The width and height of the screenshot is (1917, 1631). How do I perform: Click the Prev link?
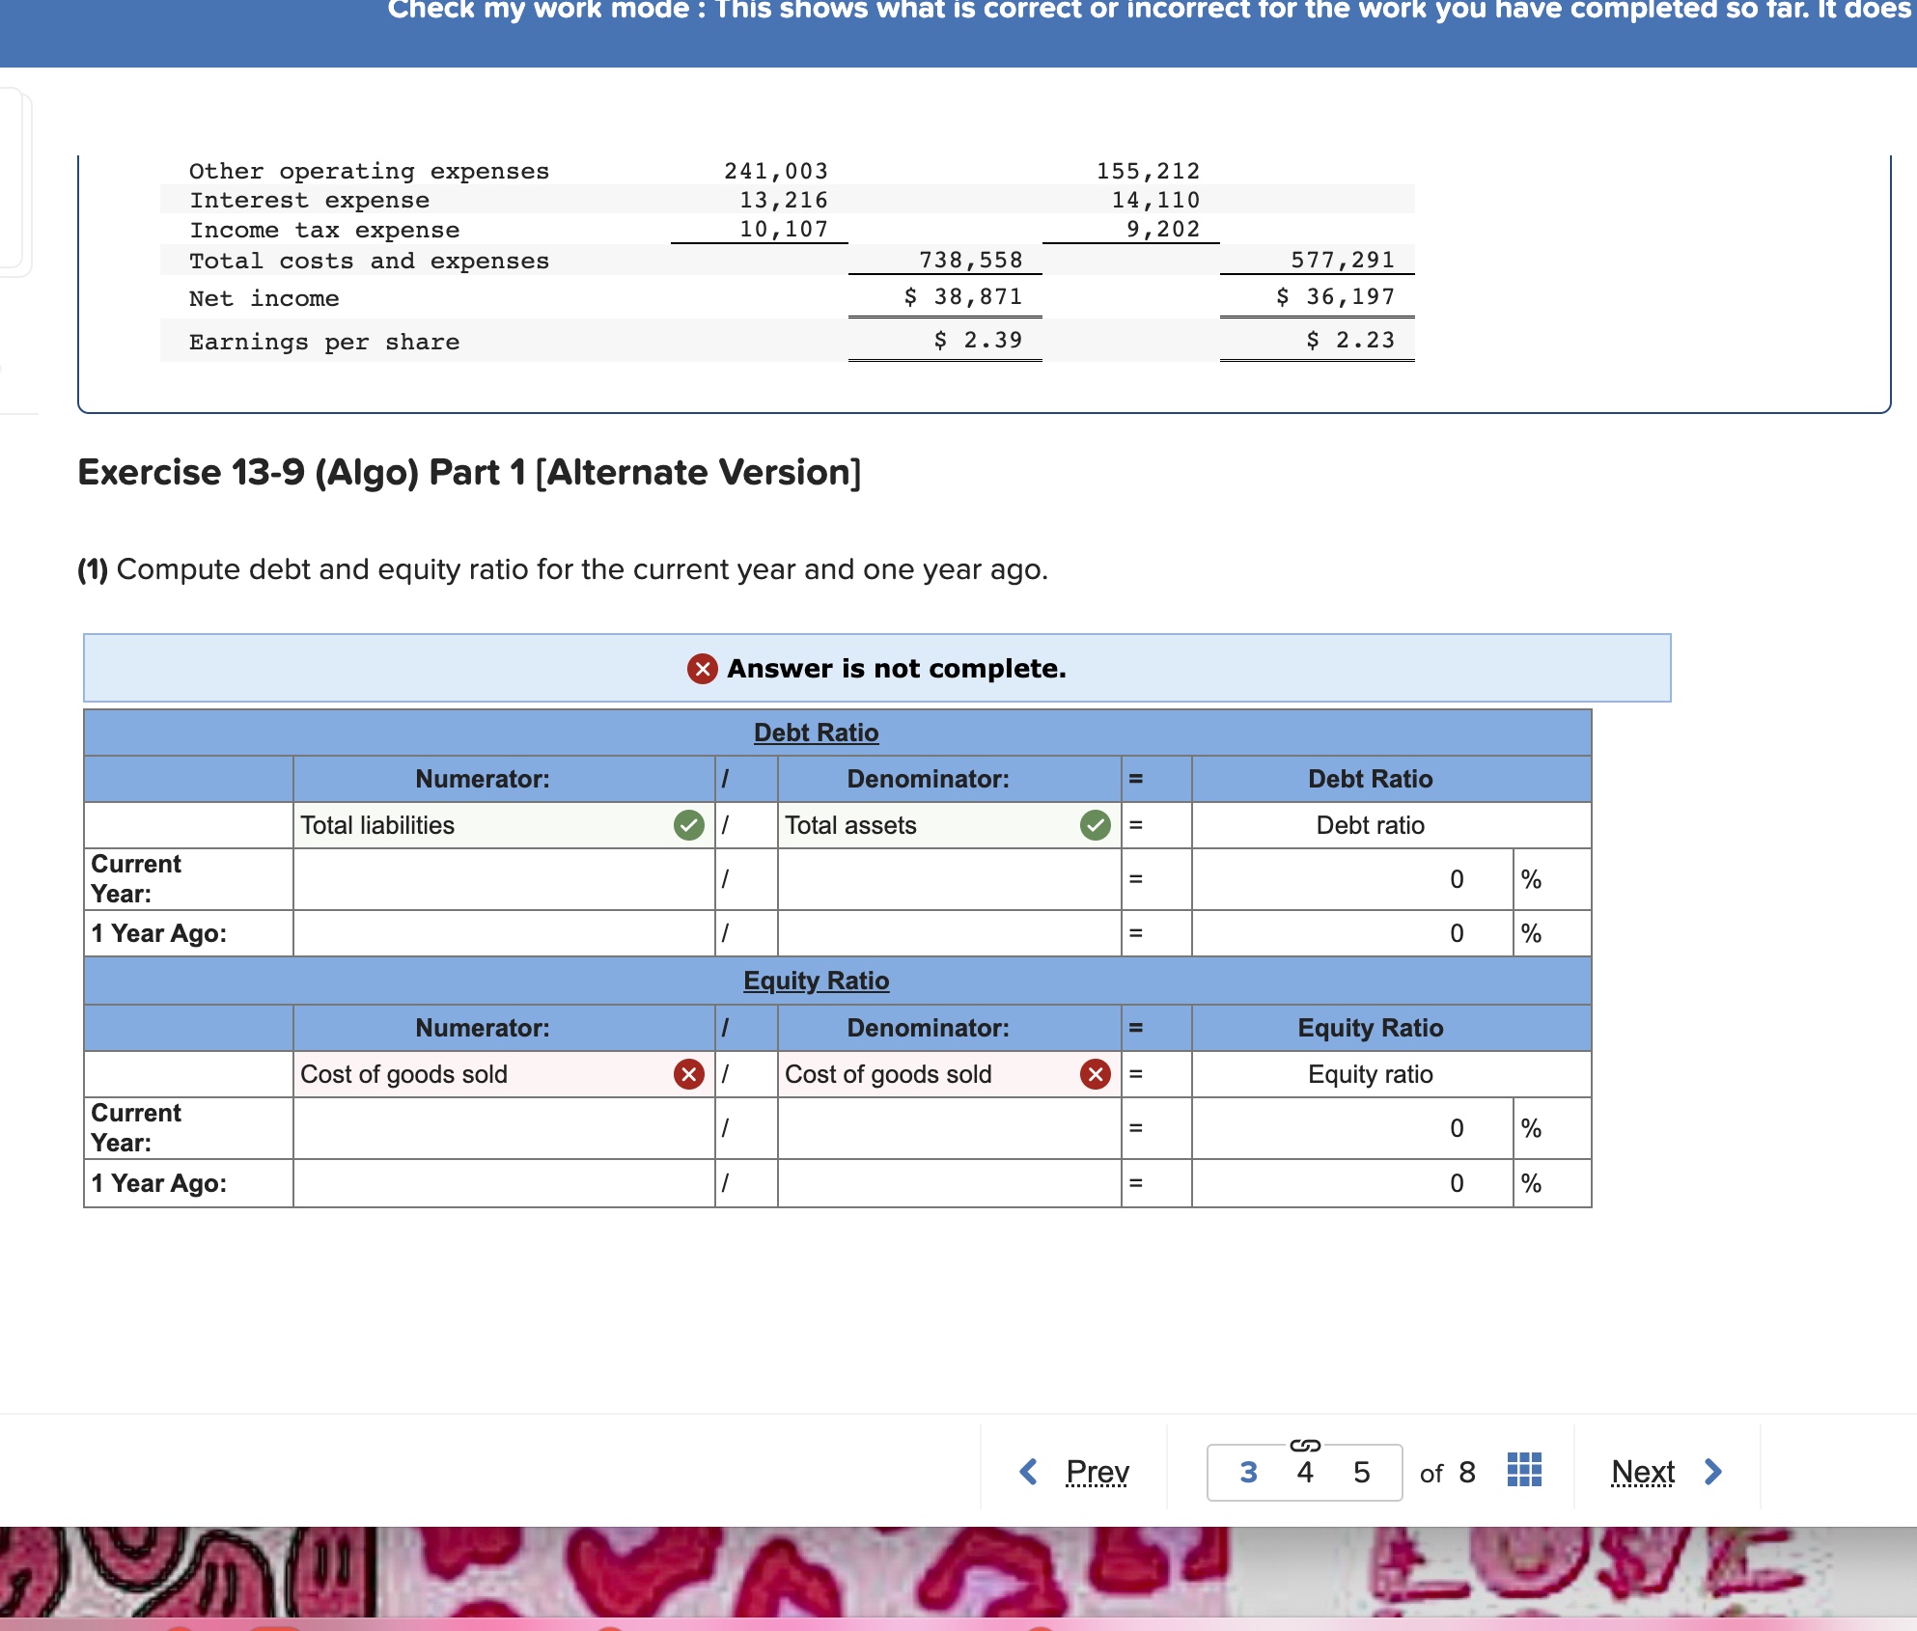1097,1472
